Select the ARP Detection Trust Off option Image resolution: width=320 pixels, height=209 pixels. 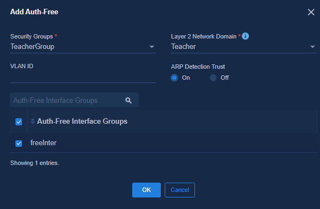[213, 78]
